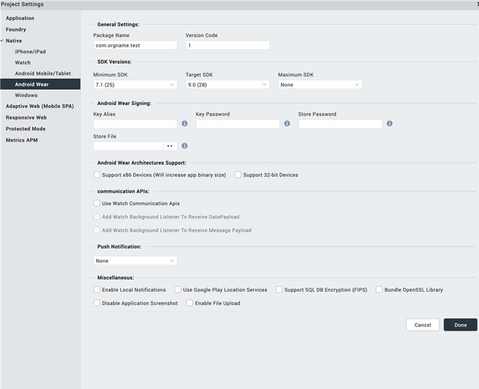479x389 pixels.
Task: Expand the Push Notification dropdown
Action: coord(135,260)
